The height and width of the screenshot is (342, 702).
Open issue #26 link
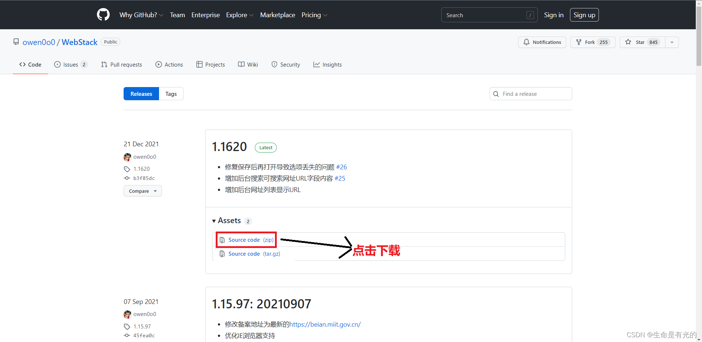(341, 167)
